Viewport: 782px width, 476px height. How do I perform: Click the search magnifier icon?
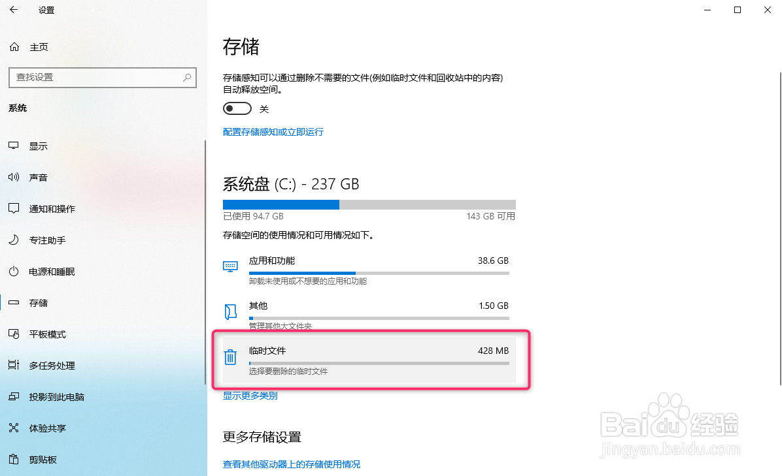point(187,77)
